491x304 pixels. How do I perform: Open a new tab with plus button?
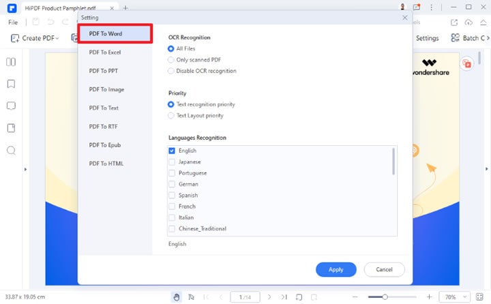(x=125, y=7)
